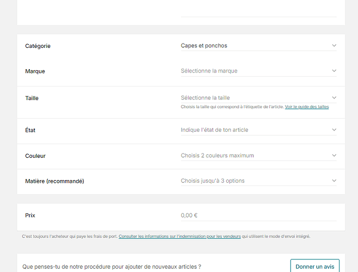Click the 'État' label
Viewport: 358px width, 272px height.
(31, 130)
